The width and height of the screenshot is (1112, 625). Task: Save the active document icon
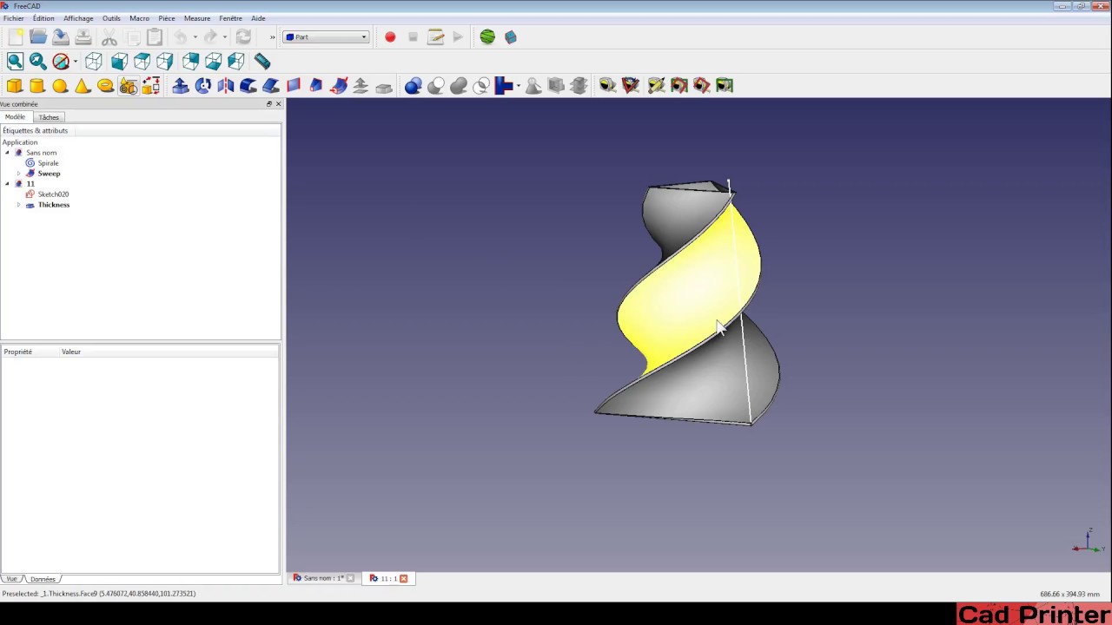(61, 36)
